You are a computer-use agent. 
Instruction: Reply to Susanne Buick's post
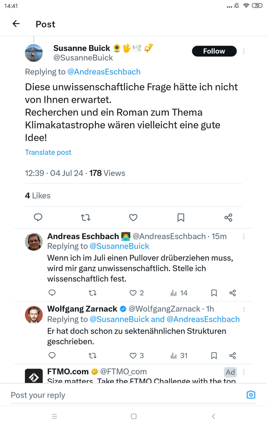pos(38,218)
